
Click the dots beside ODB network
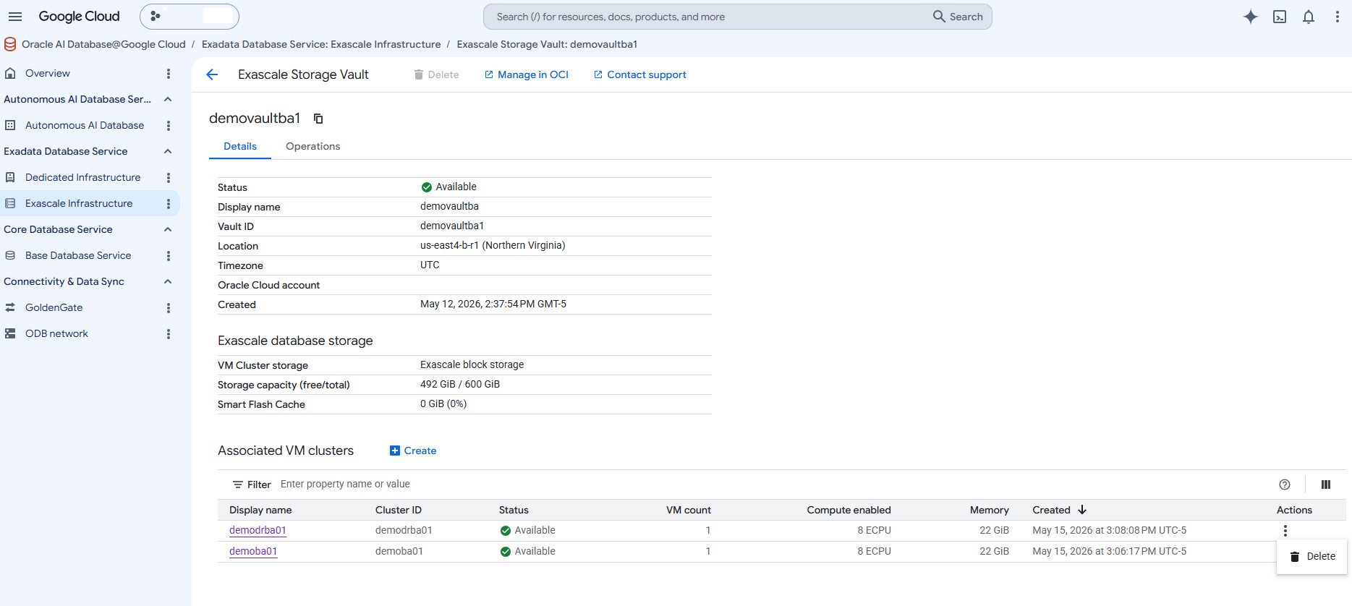tap(169, 334)
